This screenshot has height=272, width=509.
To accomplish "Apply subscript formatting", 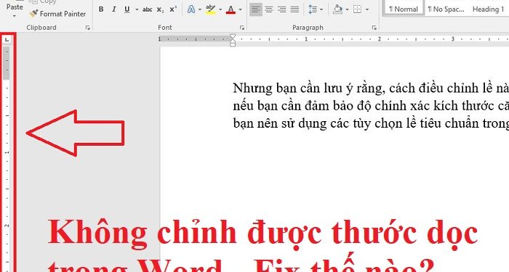I will click(x=161, y=9).
